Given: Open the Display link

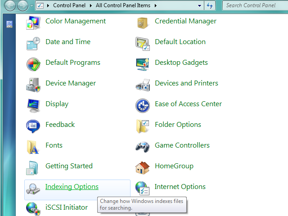Looking at the screenshot, I should coord(57,104).
